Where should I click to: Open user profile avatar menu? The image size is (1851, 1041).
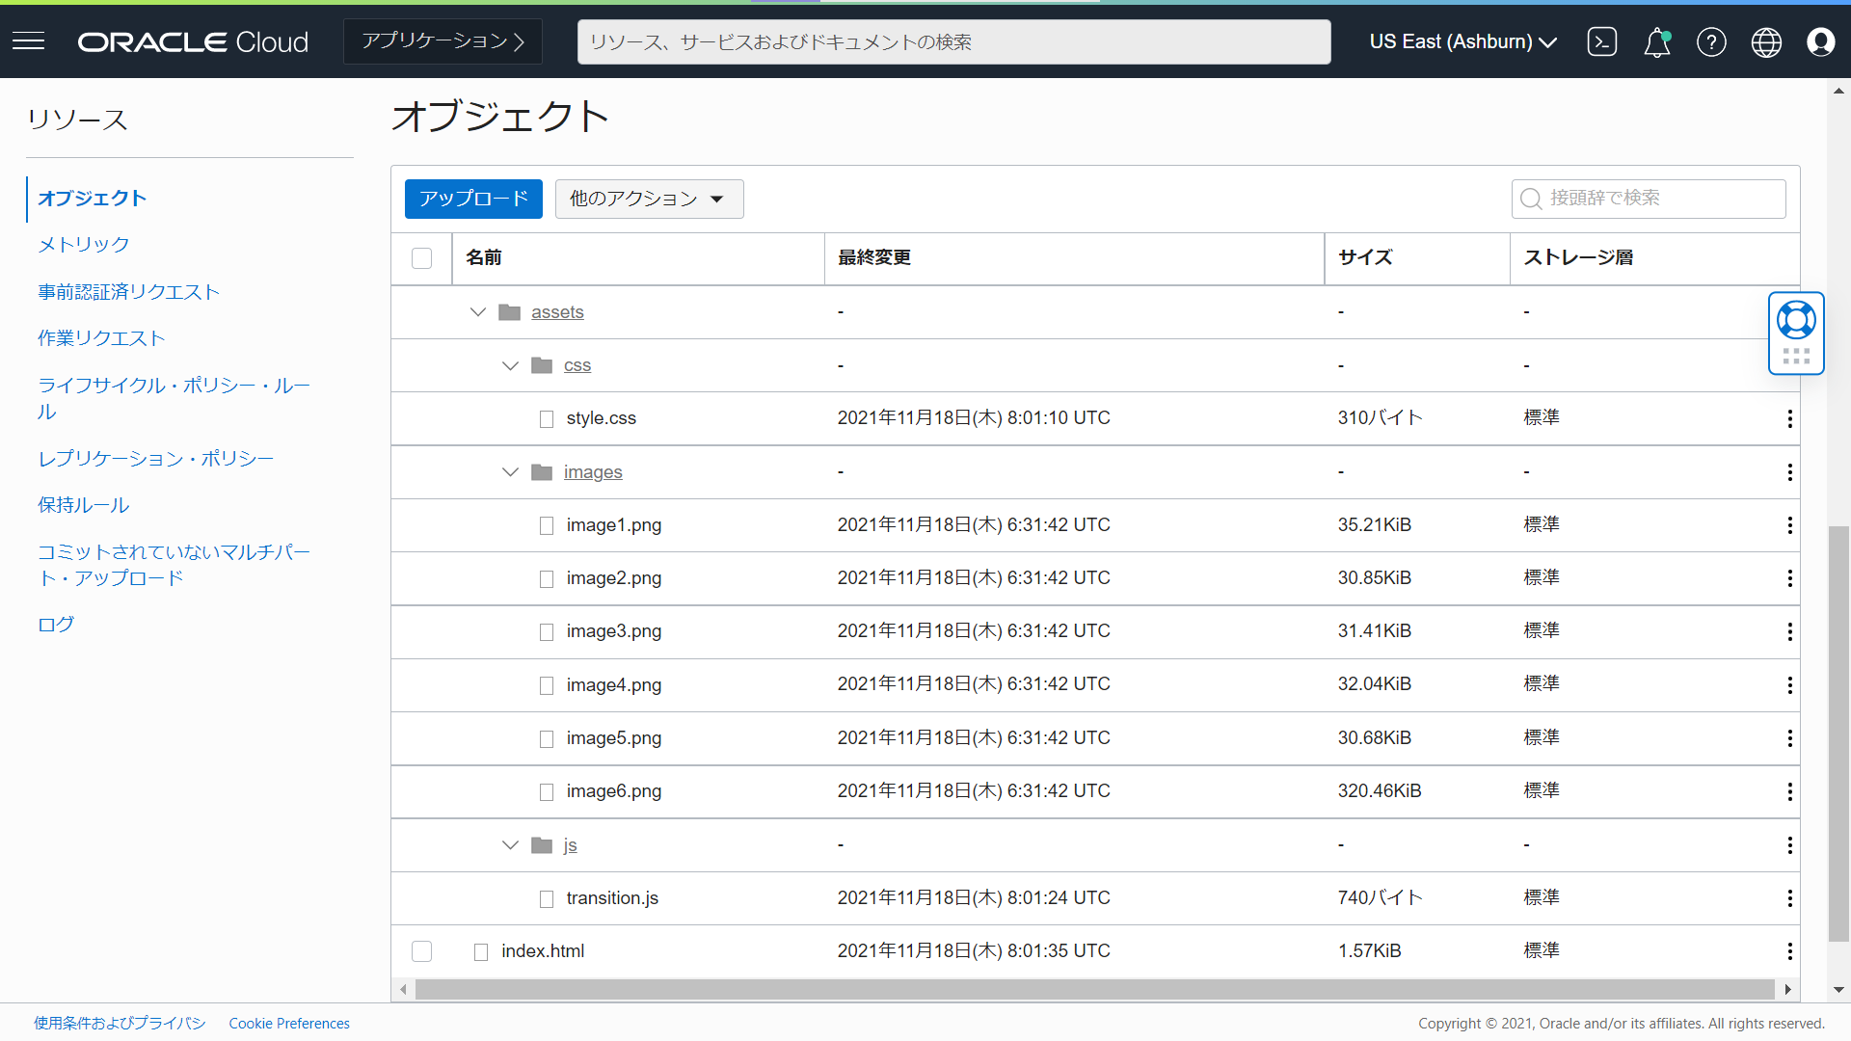[1820, 41]
